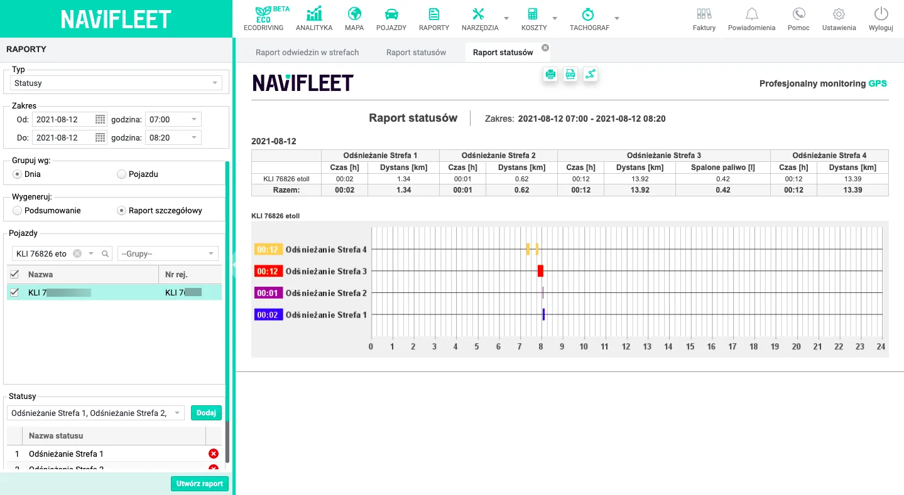Screen dimensions: 904x495
Task: Print the status report
Action: coord(550,75)
